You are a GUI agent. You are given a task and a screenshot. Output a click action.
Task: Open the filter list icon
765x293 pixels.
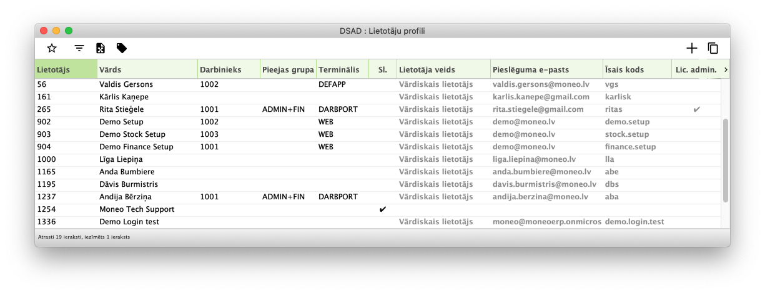point(79,48)
